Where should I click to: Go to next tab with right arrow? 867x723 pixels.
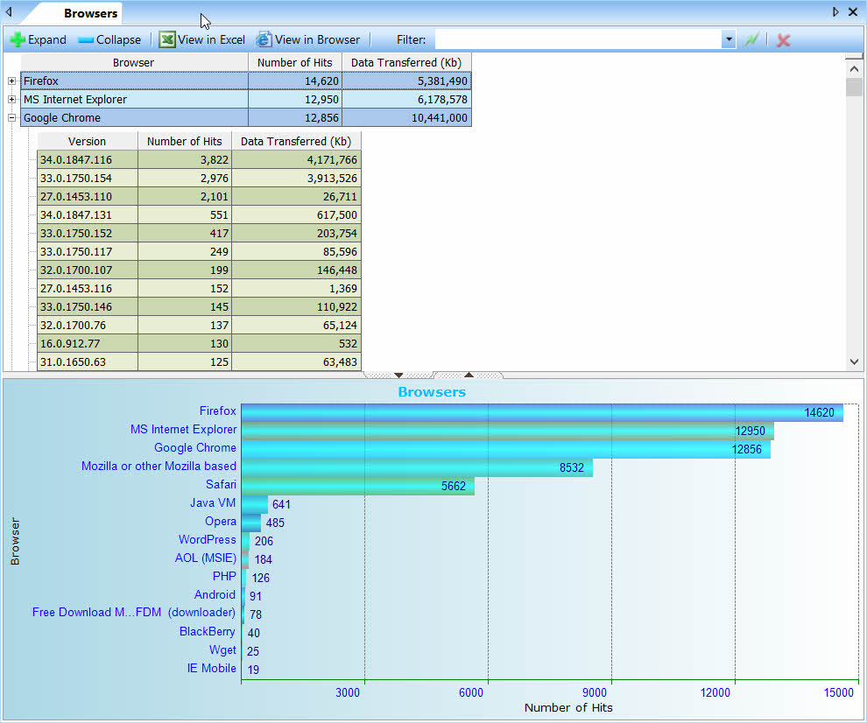coord(835,12)
